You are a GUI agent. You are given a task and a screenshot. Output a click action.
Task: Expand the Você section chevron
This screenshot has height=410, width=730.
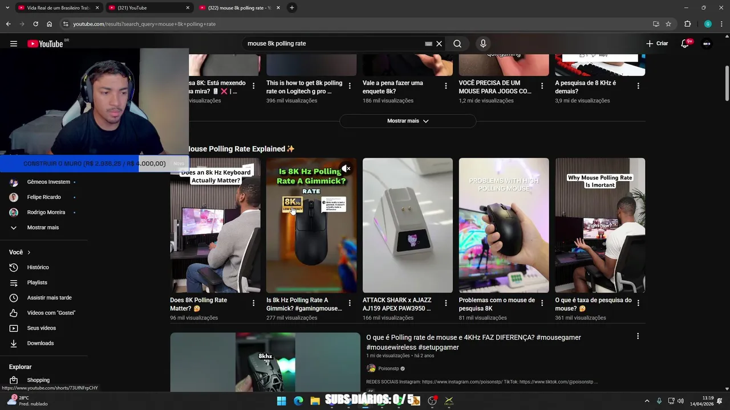(x=29, y=252)
